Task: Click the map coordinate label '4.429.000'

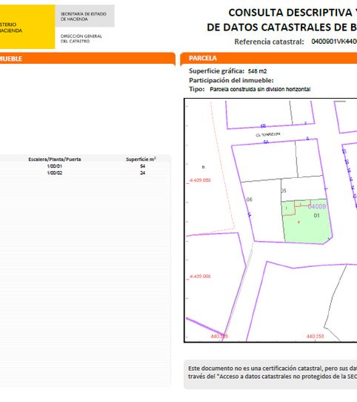Action: [200, 277]
